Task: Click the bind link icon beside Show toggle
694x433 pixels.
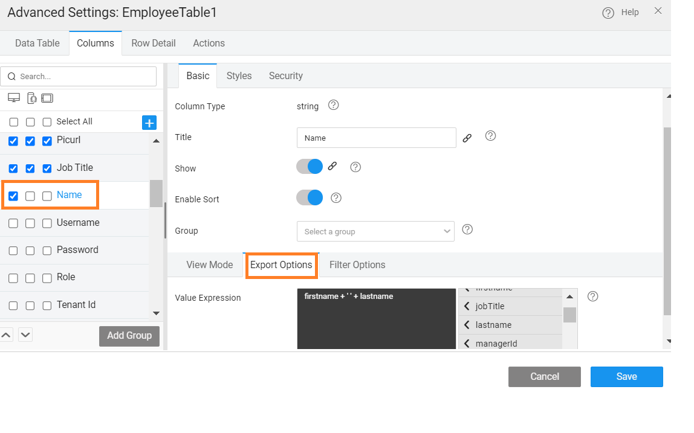Action: (x=332, y=167)
